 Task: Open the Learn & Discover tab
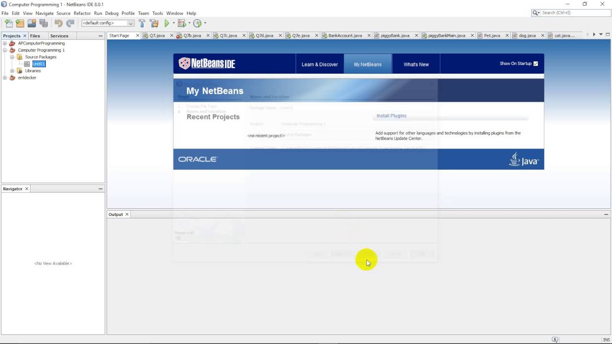320,64
